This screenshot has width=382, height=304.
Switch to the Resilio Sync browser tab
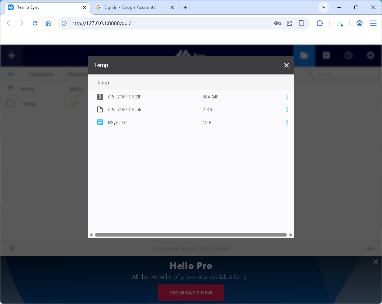coord(48,7)
